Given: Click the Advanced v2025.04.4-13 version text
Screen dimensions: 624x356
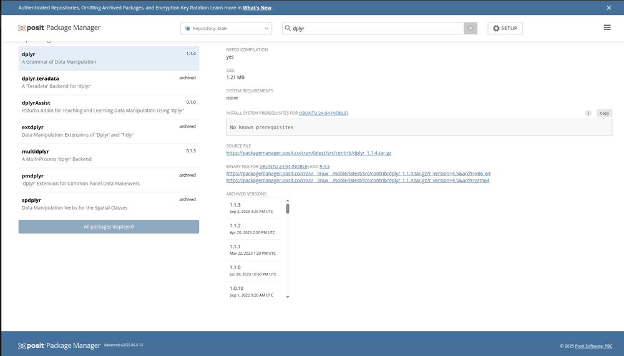Looking at the screenshot, I should 124,345.
